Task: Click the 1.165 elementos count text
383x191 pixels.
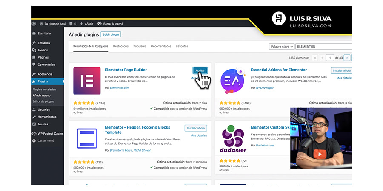Action: coord(299,58)
